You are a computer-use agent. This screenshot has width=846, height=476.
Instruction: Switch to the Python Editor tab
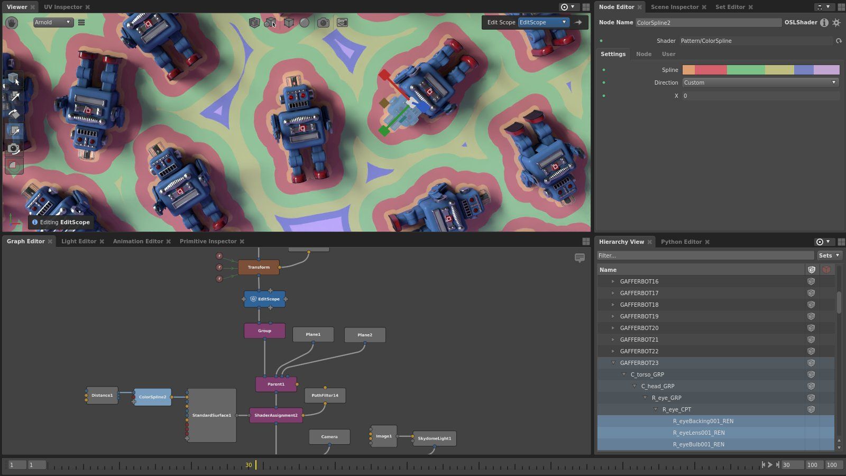tap(682, 242)
